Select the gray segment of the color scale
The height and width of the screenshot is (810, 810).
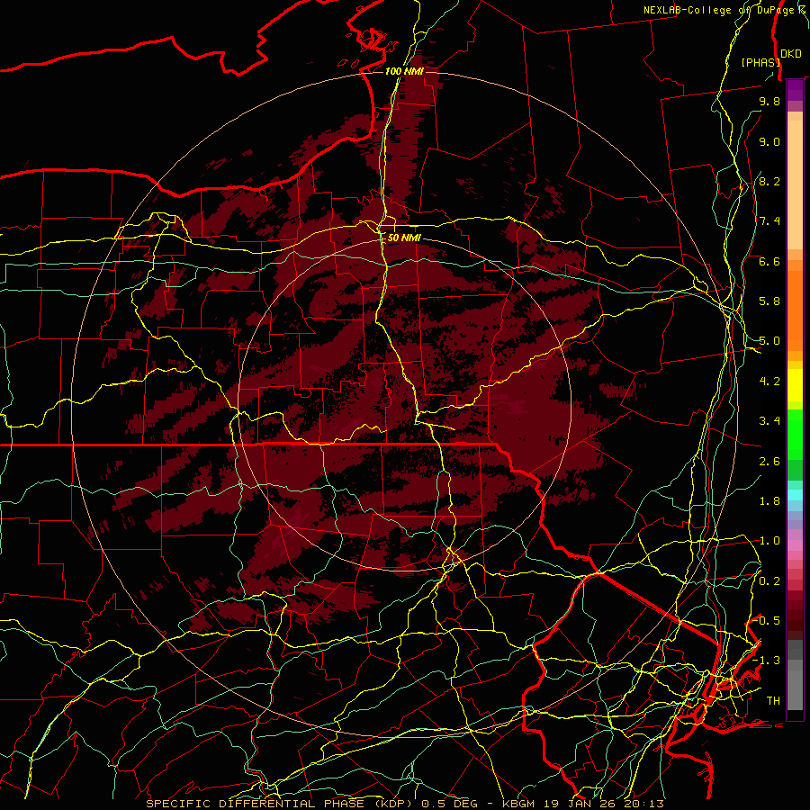coord(795,677)
